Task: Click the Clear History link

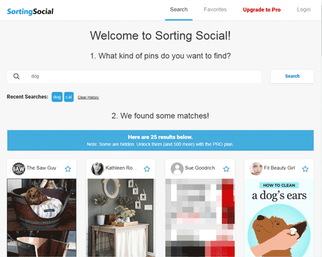Action: (x=88, y=98)
